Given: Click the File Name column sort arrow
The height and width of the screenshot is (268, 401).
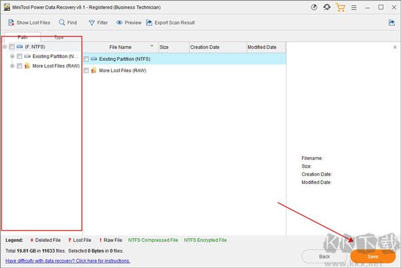Looking at the screenshot, I should (x=152, y=46).
